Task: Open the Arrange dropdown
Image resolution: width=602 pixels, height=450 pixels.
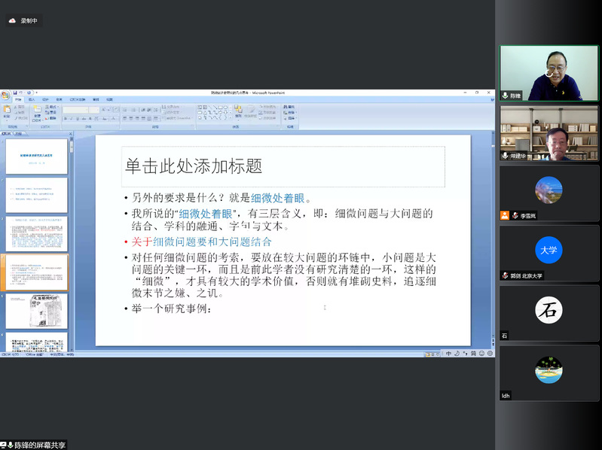Action: pos(238,111)
